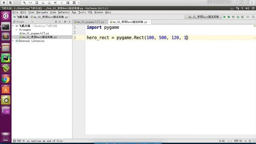
Task: Click hero_rect variable on line 3
Action: coord(98,38)
